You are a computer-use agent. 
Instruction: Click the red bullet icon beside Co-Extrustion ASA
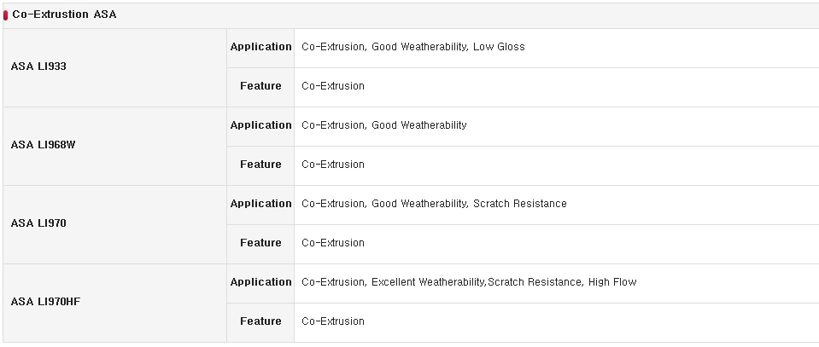point(5,15)
